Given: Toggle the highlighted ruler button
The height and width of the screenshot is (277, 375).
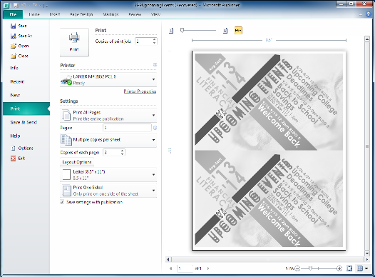Looking at the screenshot, I should [x=238, y=31].
